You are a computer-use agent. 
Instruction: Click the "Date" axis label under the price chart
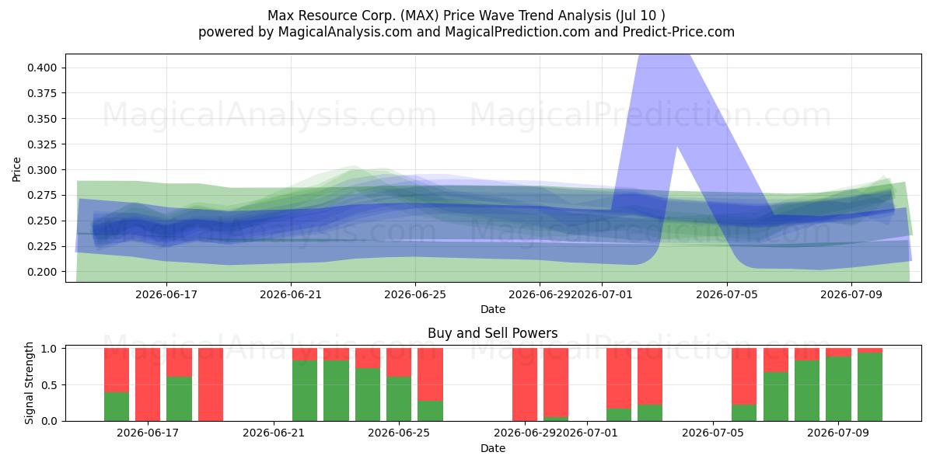click(493, 309)
